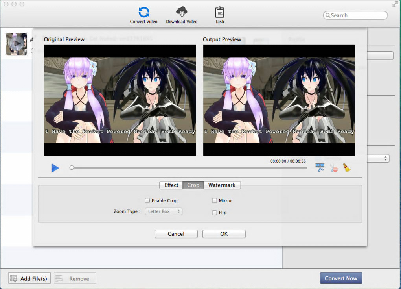Screen dimensions: 401x289
Task: Enable the Enable Crop checkbox
Action: pyautogui.click(x=147, y=201)
